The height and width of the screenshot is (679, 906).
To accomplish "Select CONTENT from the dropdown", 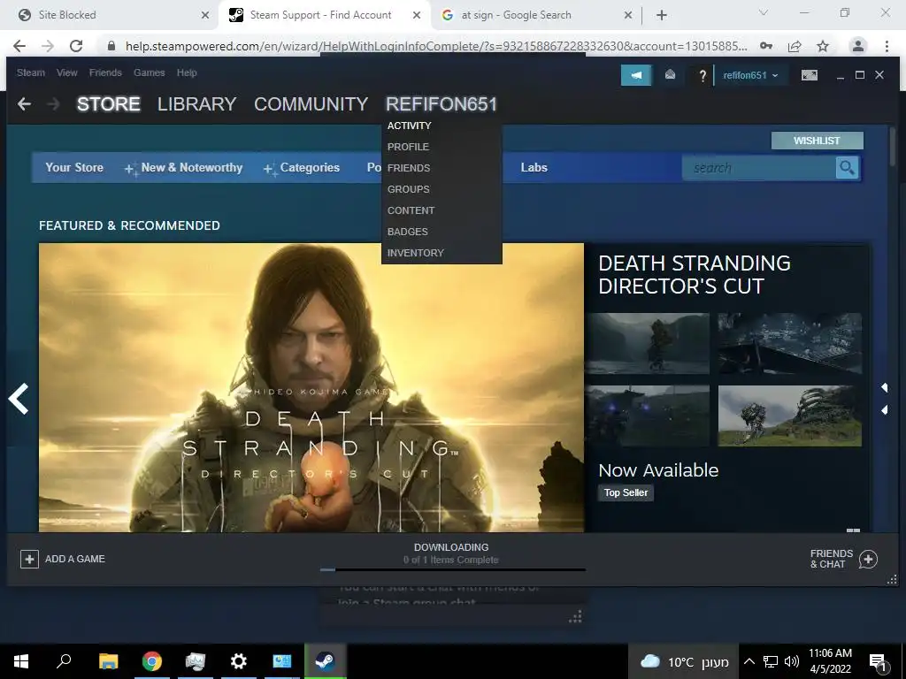I will click(411, 210).
